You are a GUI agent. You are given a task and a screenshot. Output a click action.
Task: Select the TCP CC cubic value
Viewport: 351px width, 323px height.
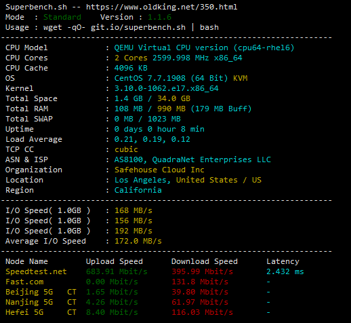(x=126, y=149)
